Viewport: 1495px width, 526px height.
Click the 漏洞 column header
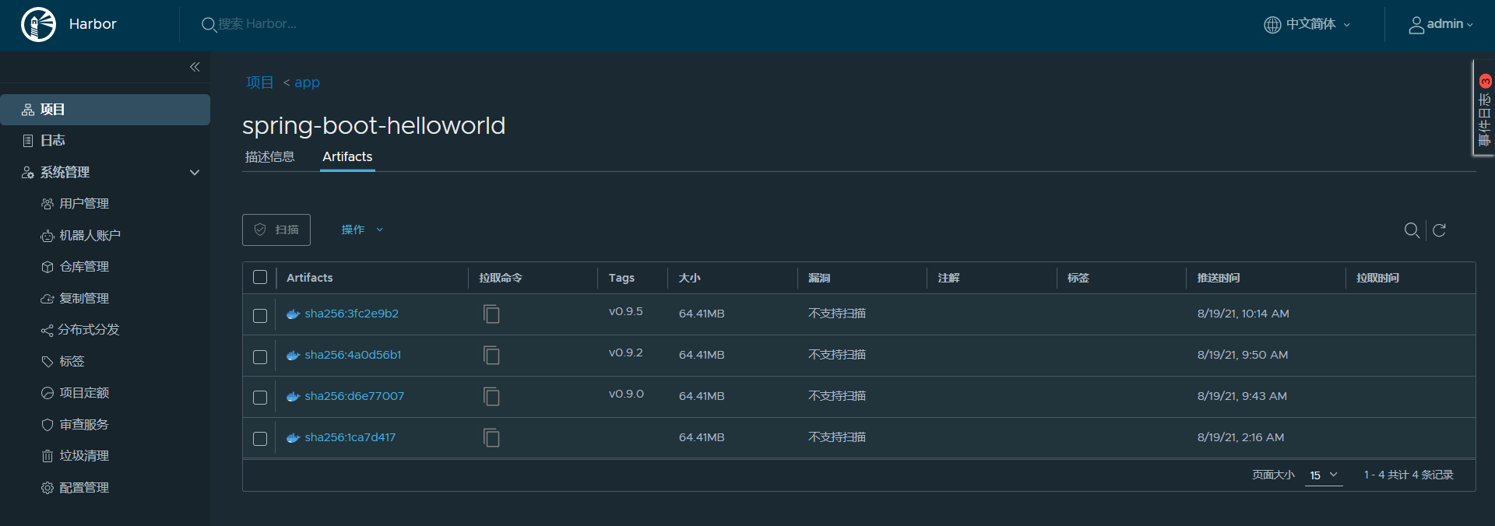(x=819, y=278)
